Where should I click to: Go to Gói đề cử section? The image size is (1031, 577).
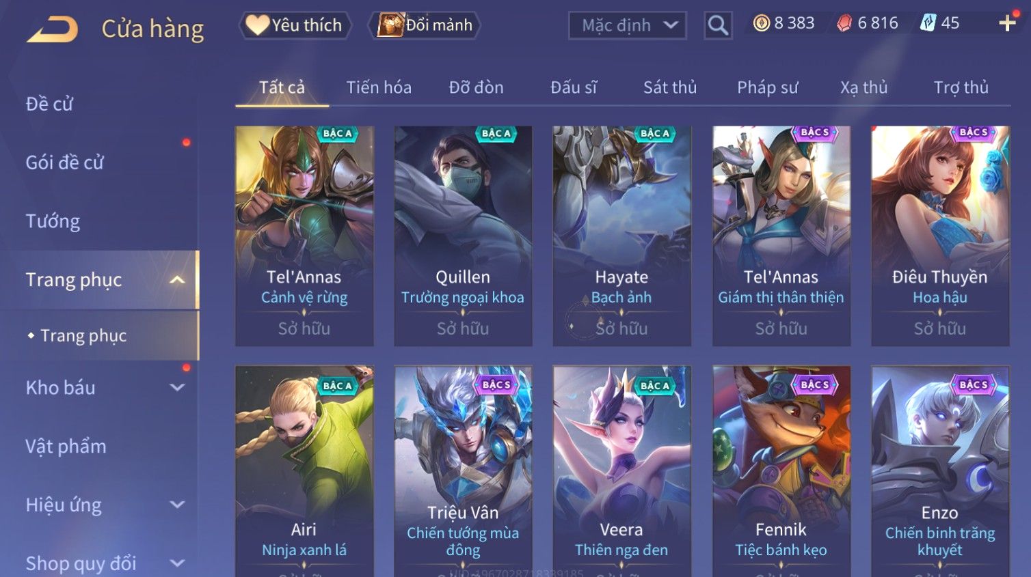point(65,163)
